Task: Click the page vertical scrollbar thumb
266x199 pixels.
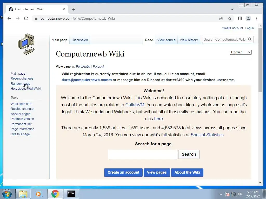Action: click(260, 60)
